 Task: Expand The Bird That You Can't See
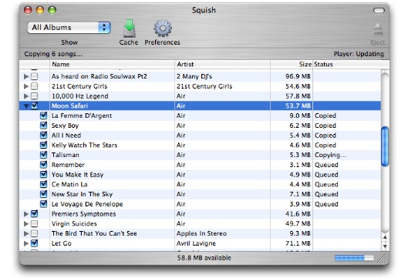pyautogui.click(x=26, y=233)
